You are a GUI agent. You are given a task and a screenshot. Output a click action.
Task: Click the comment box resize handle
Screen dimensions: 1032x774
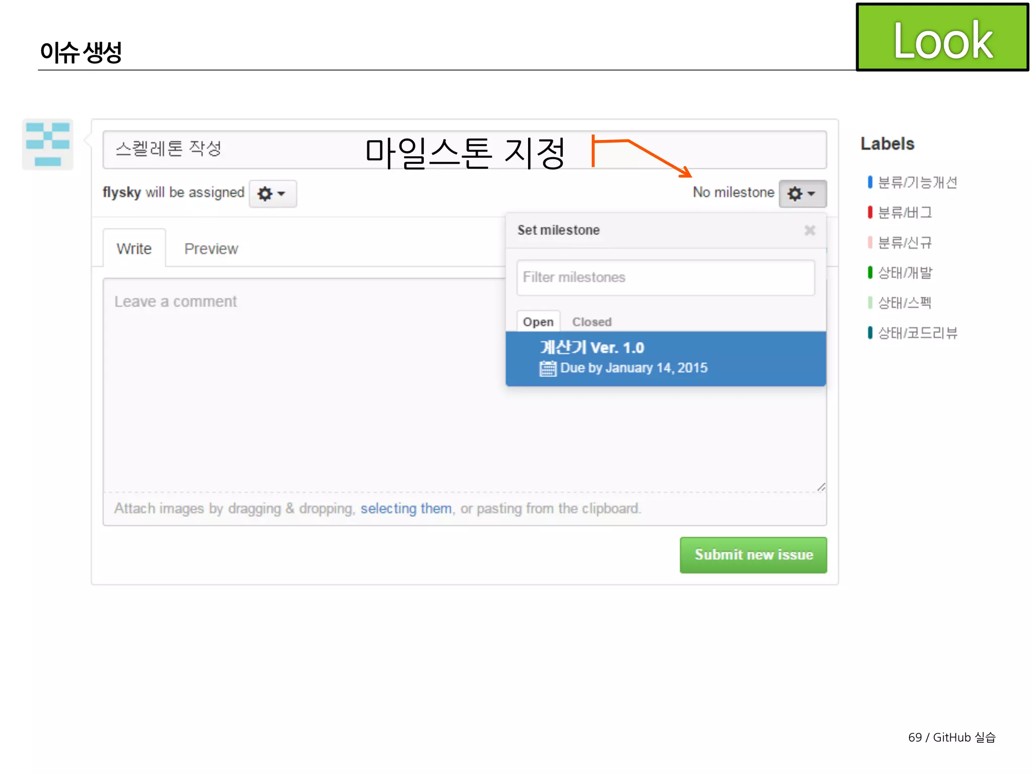(821, 487)
